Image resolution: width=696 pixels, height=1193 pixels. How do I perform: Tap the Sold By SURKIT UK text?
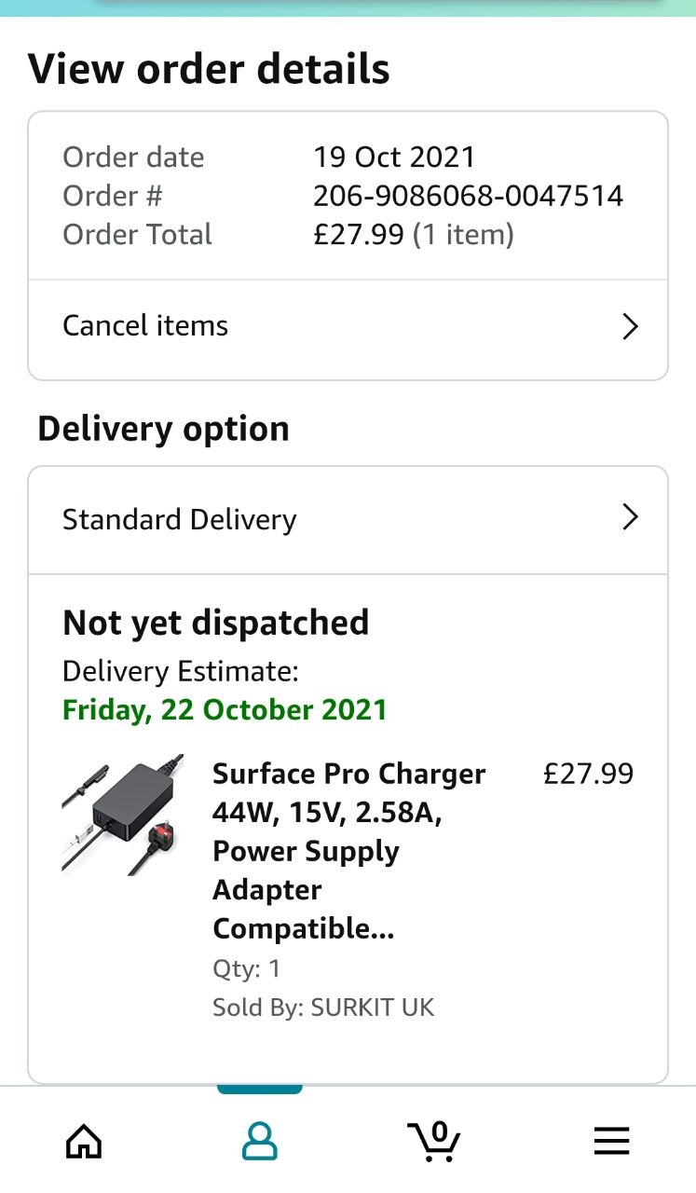click(x=322, y=1008)
